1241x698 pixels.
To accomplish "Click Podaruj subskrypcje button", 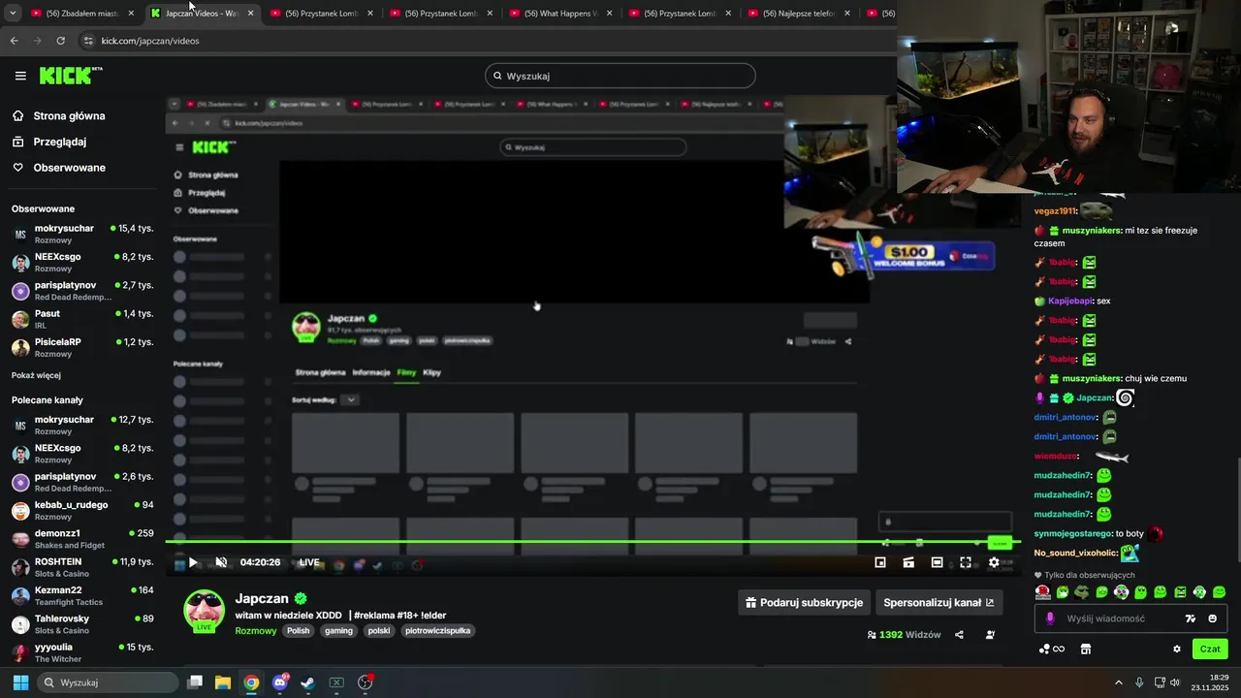I will click(x=804, y=602).
